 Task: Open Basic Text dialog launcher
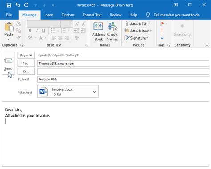87,45
